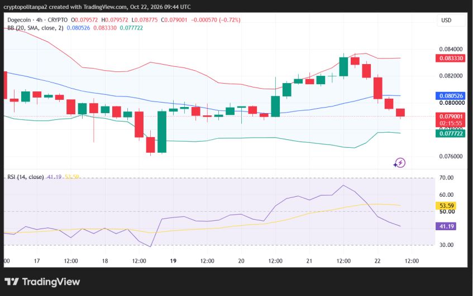Click the 30.00 RSI axis level
473x296 pixels.
pos(446,245)
